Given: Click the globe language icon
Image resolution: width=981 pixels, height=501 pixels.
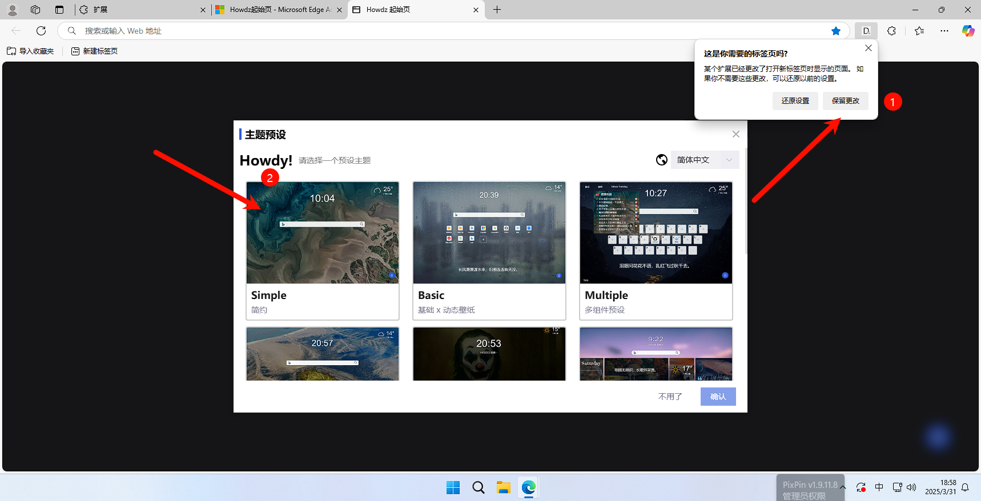Looking at the screenshot, I should click(662, 160).
